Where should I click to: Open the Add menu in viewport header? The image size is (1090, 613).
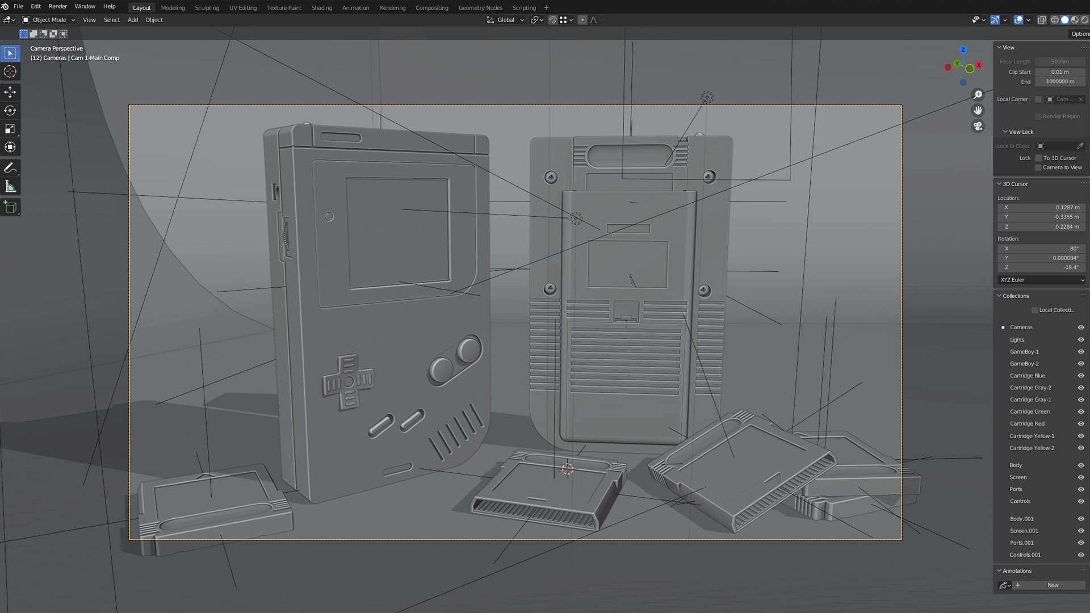tap(132, 20)
